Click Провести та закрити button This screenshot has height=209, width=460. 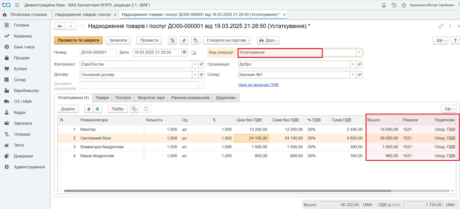click(x=79, y=40)
